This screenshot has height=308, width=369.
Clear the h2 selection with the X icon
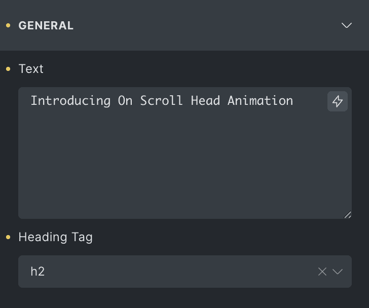click(322, 272)
